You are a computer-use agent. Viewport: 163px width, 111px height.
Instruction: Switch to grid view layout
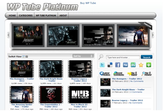[24, 57]
